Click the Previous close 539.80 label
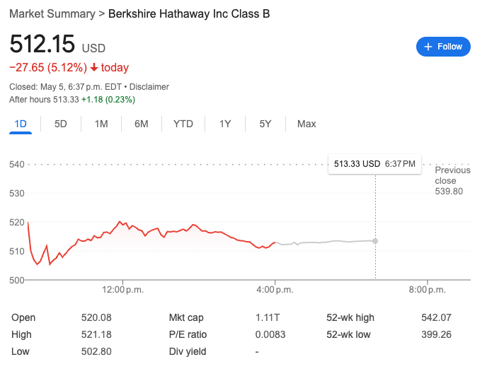Image resolution: width=487 pixels, height=369 pixels. (452, 180)
